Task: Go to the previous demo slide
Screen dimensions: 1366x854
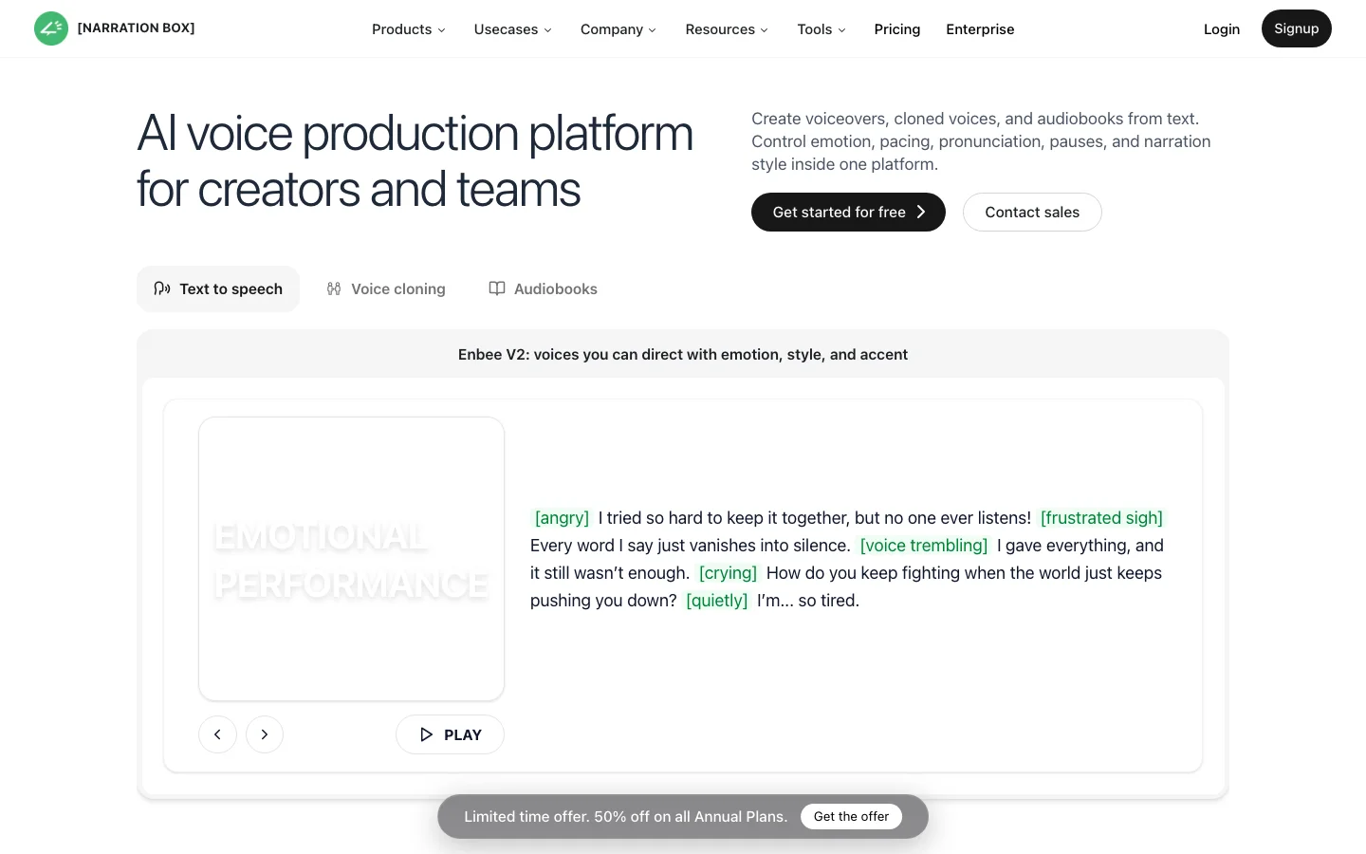Action: point(217,734)
